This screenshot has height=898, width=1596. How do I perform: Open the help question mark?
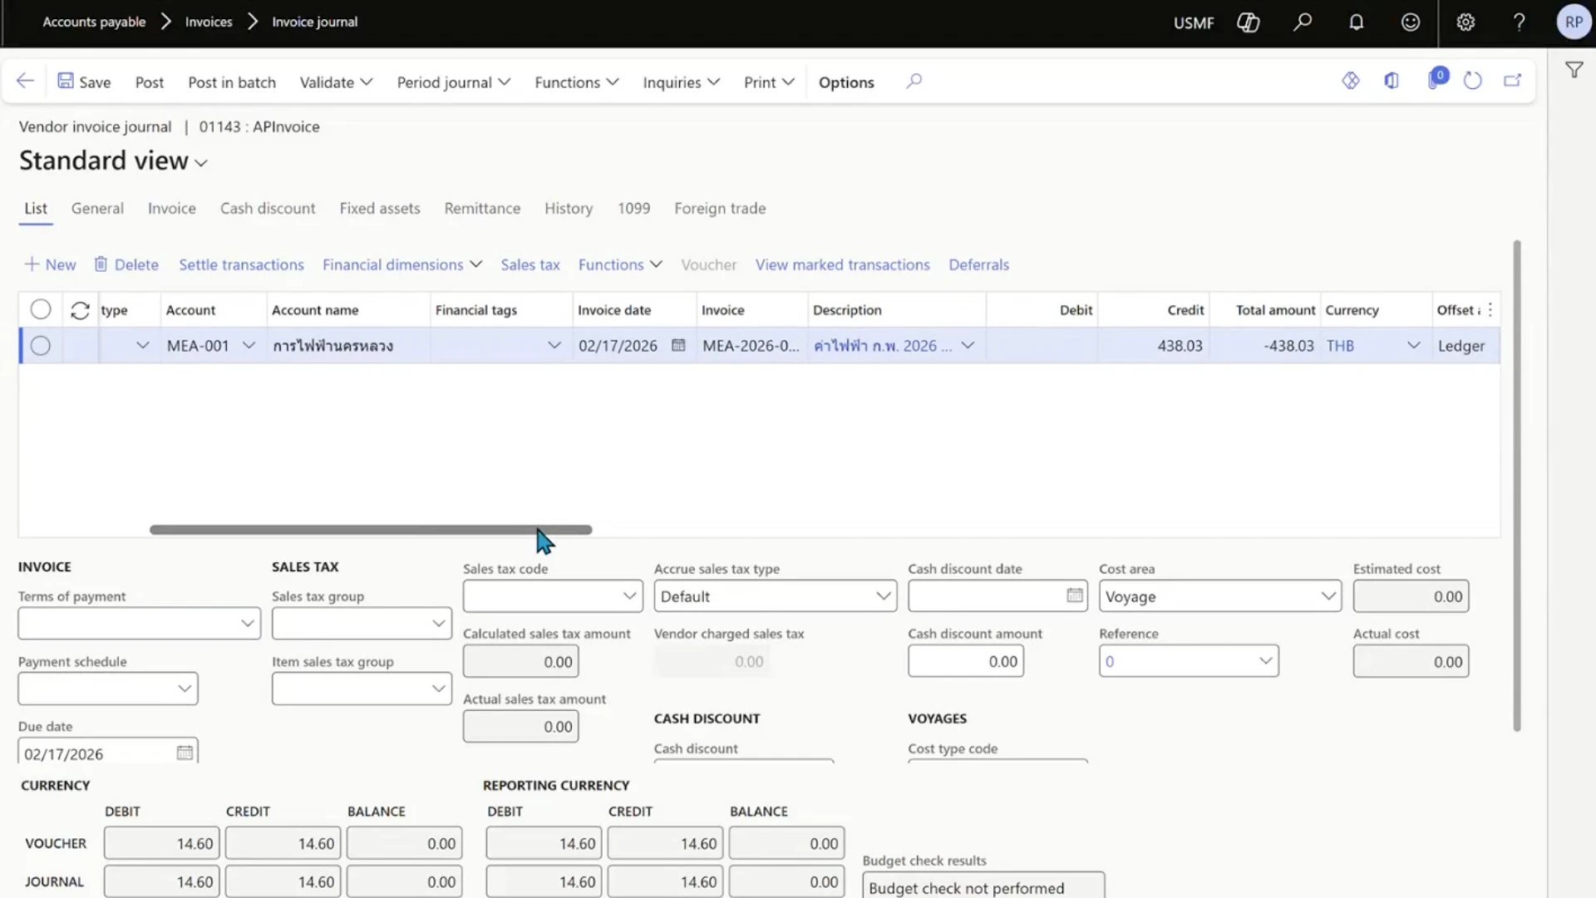(1520, 22)
